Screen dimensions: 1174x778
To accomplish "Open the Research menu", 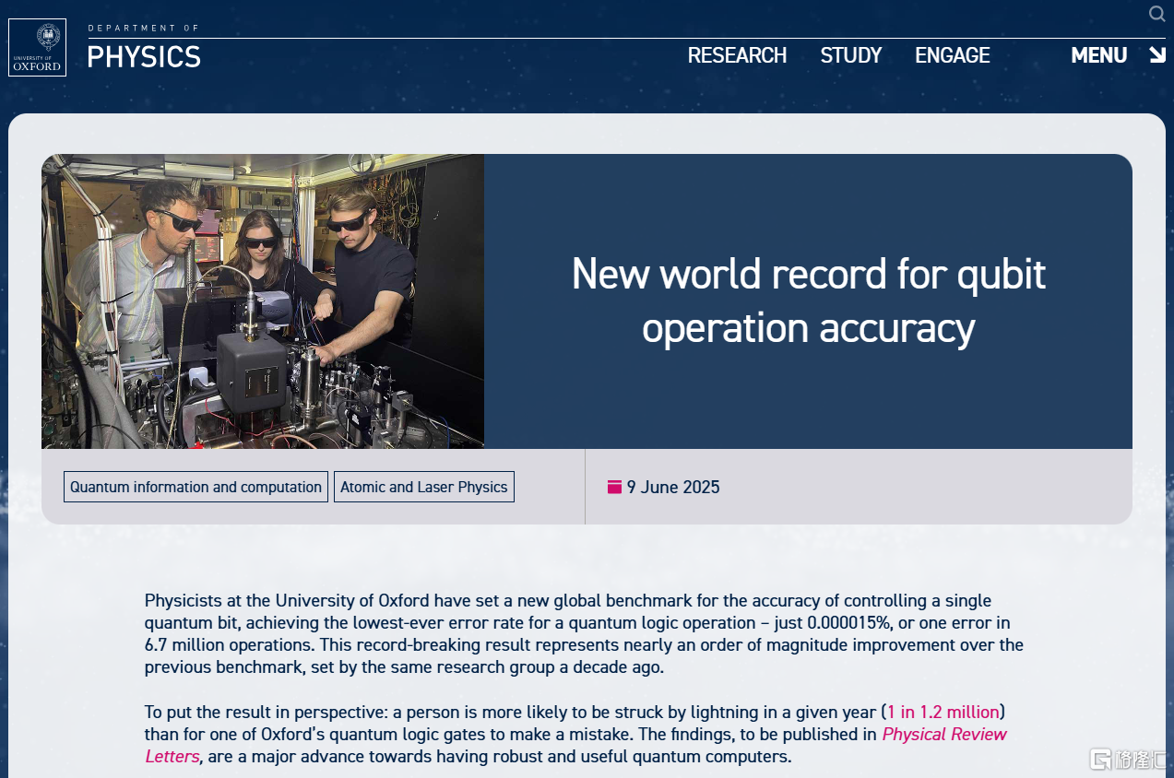I will 737,55.
